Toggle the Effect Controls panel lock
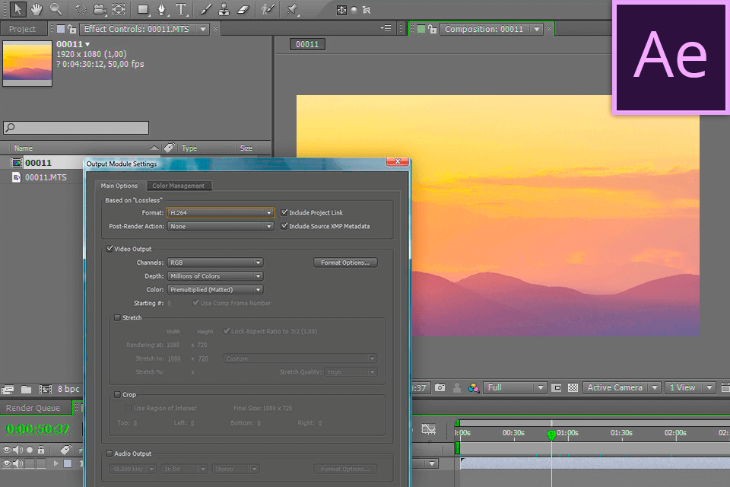The height and width of the screenshot is (487, 730). [71, 29]
